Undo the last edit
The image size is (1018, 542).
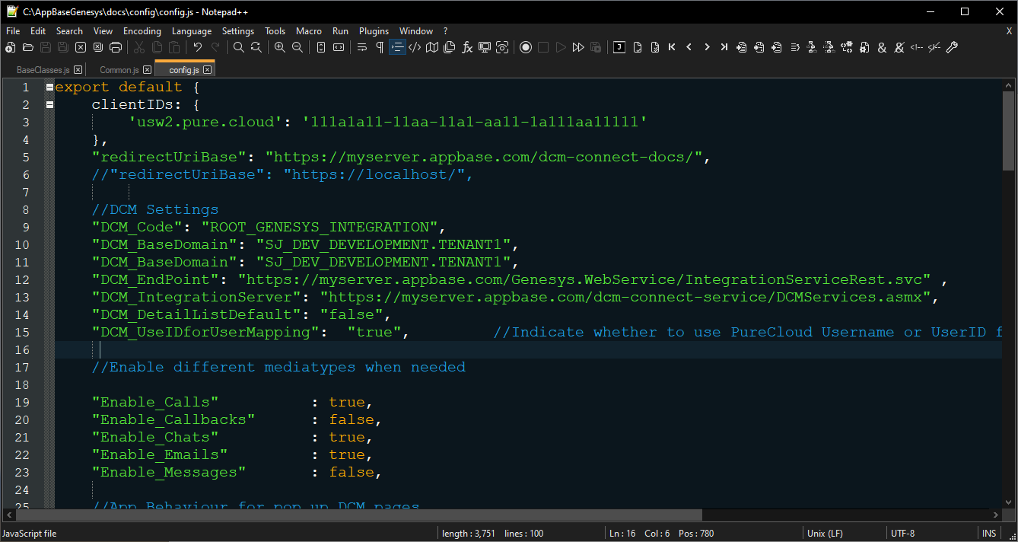click(x=198, y=47)
